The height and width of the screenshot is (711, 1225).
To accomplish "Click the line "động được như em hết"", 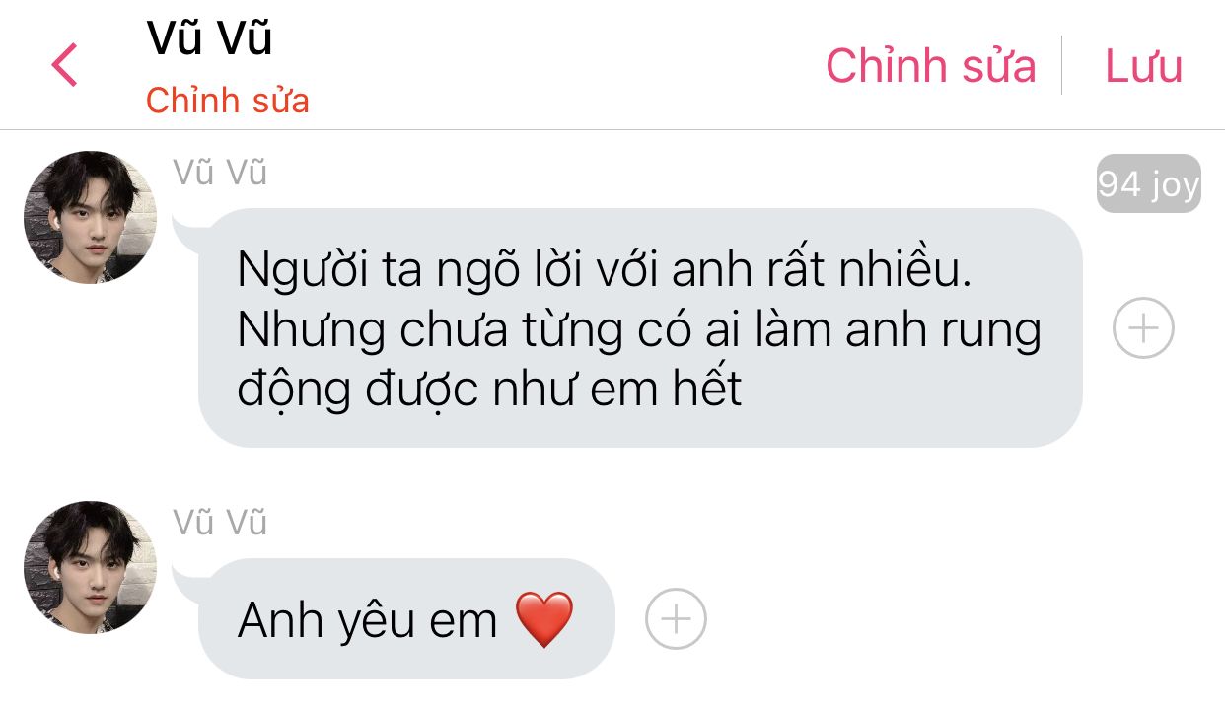I will 490,391.
